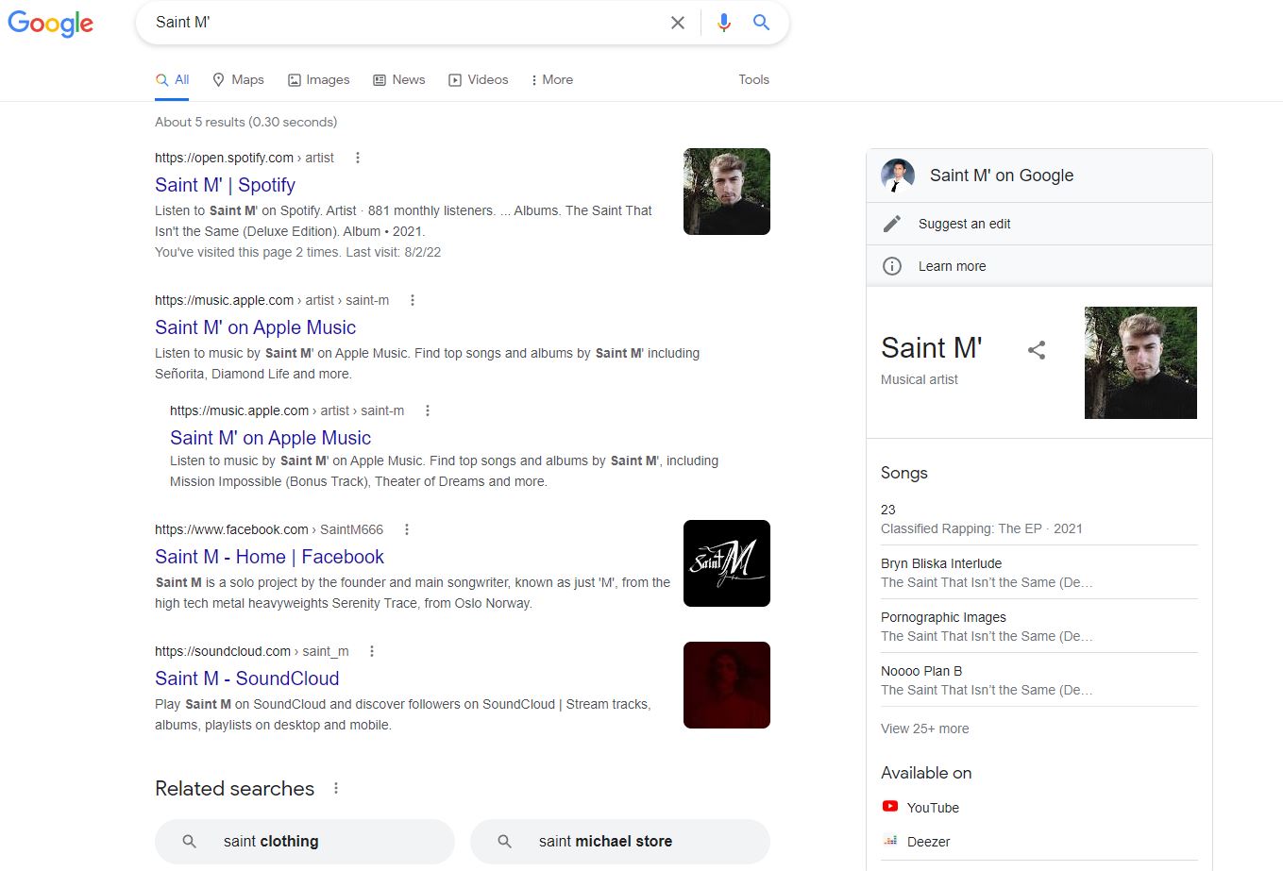This screenshot has height=871, width=1283.
Task: Click Suggest an edit text
Action: click(964, 224)
